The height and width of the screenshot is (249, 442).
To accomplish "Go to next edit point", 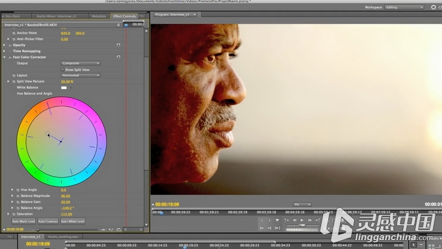I will pyautogui.click(x=317, y=220).
